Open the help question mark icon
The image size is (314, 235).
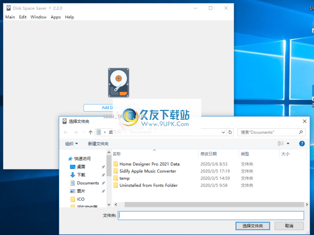[302, 144]
